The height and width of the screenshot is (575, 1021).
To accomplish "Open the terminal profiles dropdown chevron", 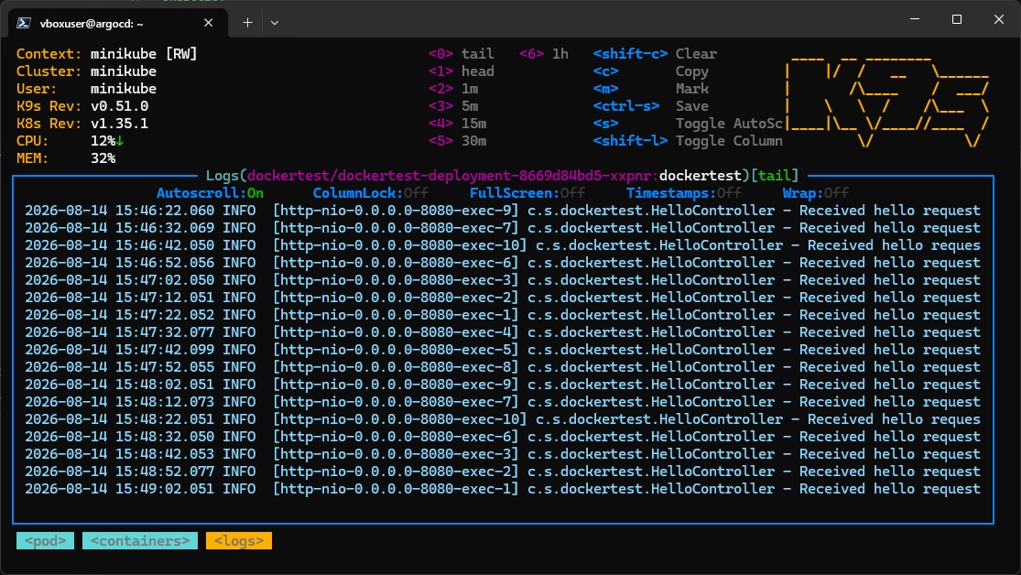I will [x=275, y=23].
